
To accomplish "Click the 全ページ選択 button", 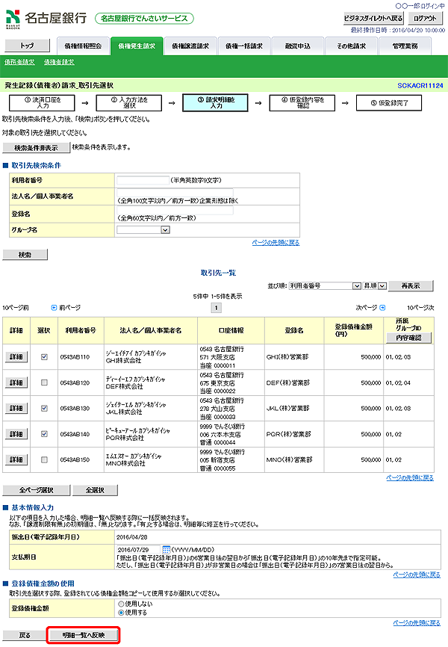I will coord(37,490).
